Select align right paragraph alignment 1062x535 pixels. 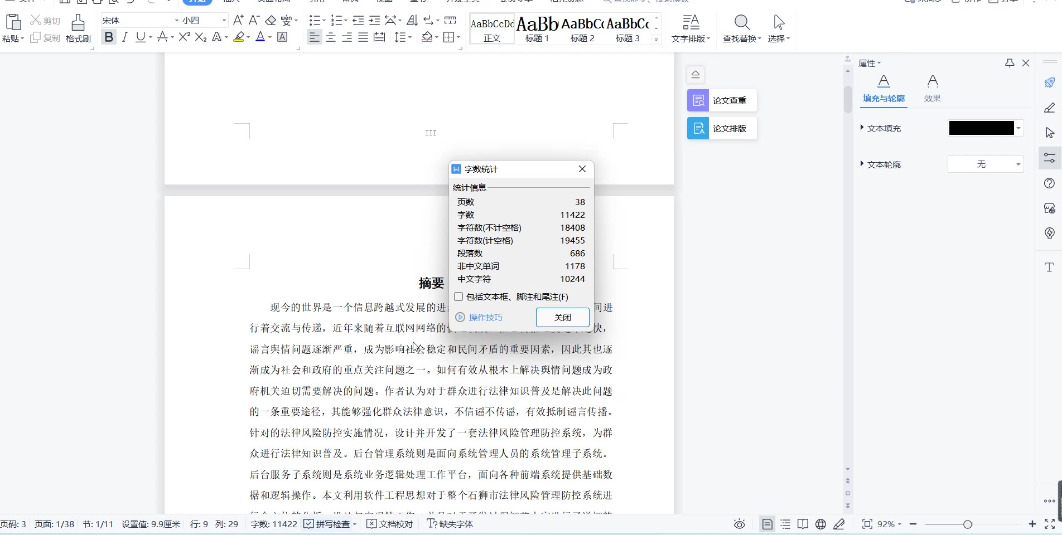pyautogui.click(x=347, y=37)
